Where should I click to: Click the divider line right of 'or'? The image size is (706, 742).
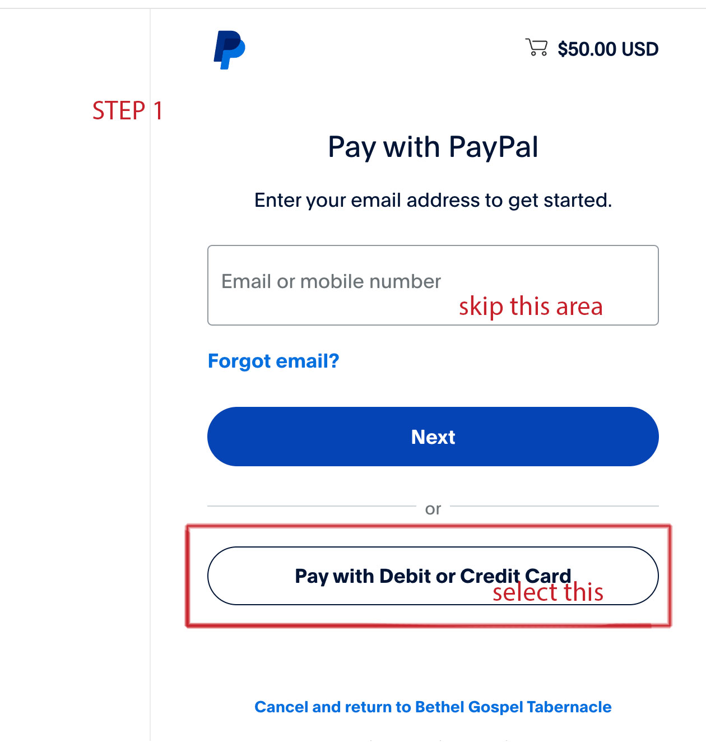(x=554, y=506)
